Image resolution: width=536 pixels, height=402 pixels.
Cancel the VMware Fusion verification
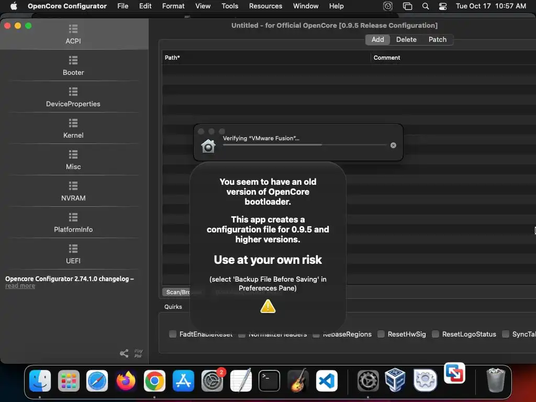(x=393, y=146)
